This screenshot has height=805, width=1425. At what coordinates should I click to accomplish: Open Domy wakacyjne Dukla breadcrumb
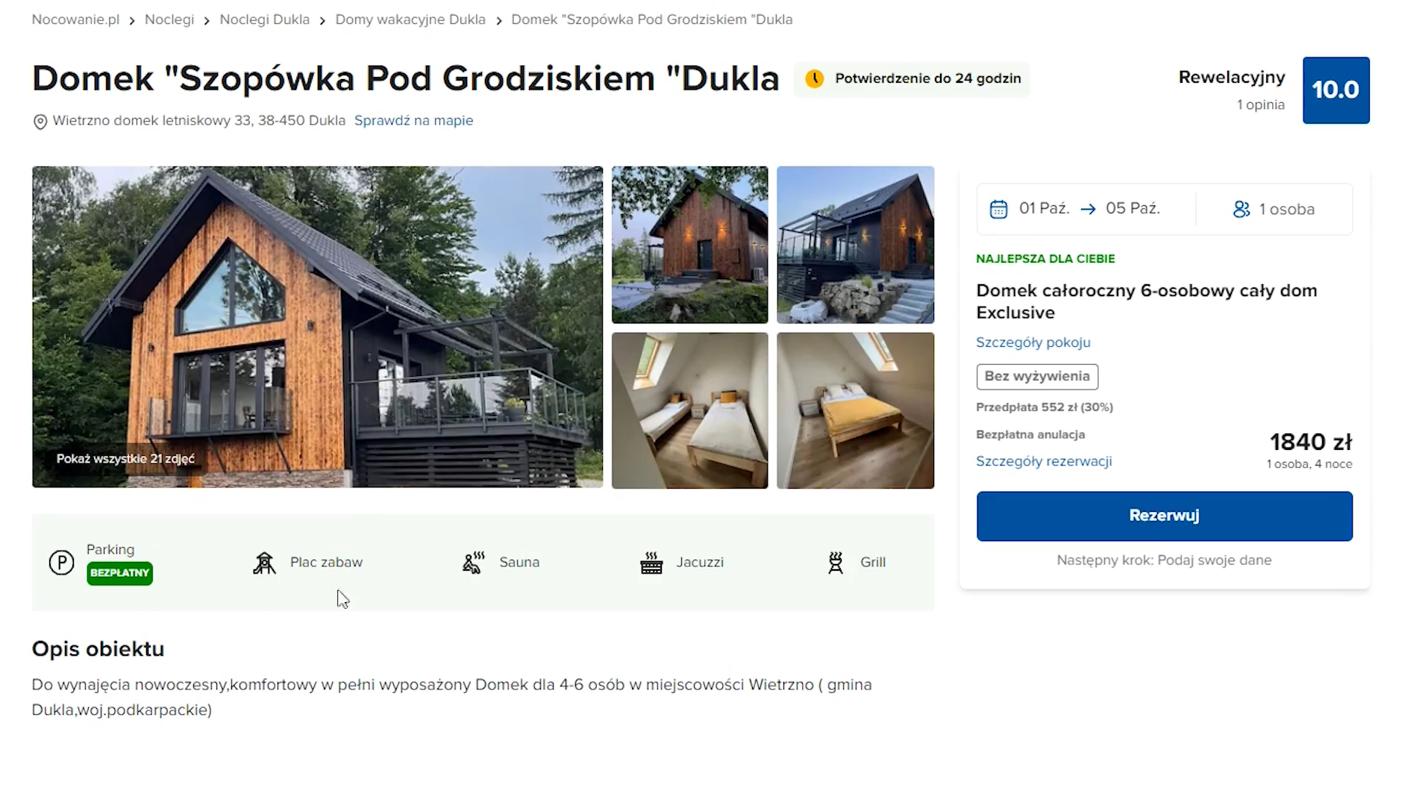(x=410, y=19)
